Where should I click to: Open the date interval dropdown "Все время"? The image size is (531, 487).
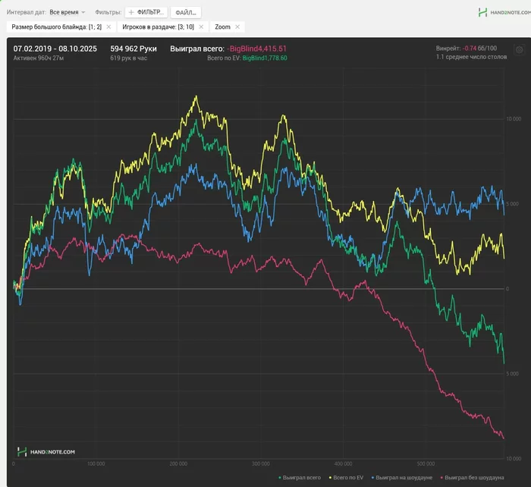(x=67, y=12)
